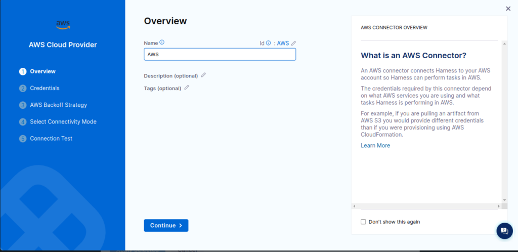Edit the Id with pencil icon

coord(293,44)
